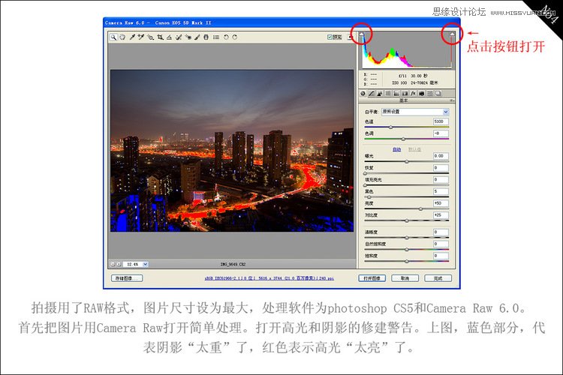Rotate image 90° counterclockwise
The width and height of the screenshot is (563, 375).
pos(226,37)
